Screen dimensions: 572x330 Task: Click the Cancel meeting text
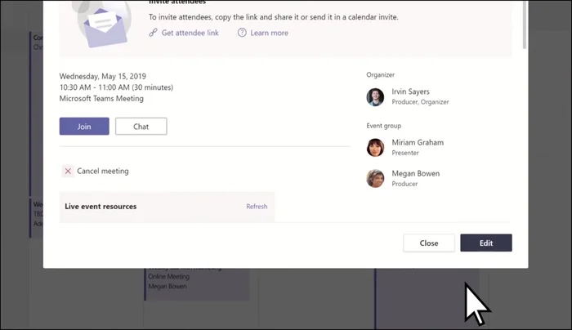tap(102, 172)
